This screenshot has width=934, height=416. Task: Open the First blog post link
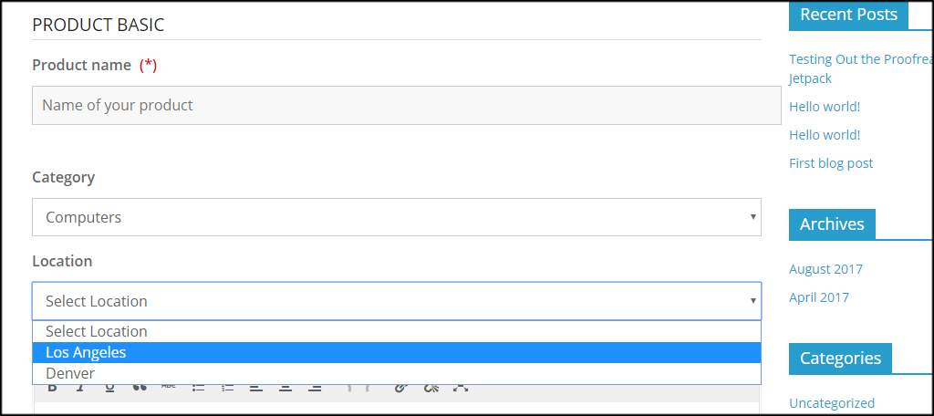[831, 163]
